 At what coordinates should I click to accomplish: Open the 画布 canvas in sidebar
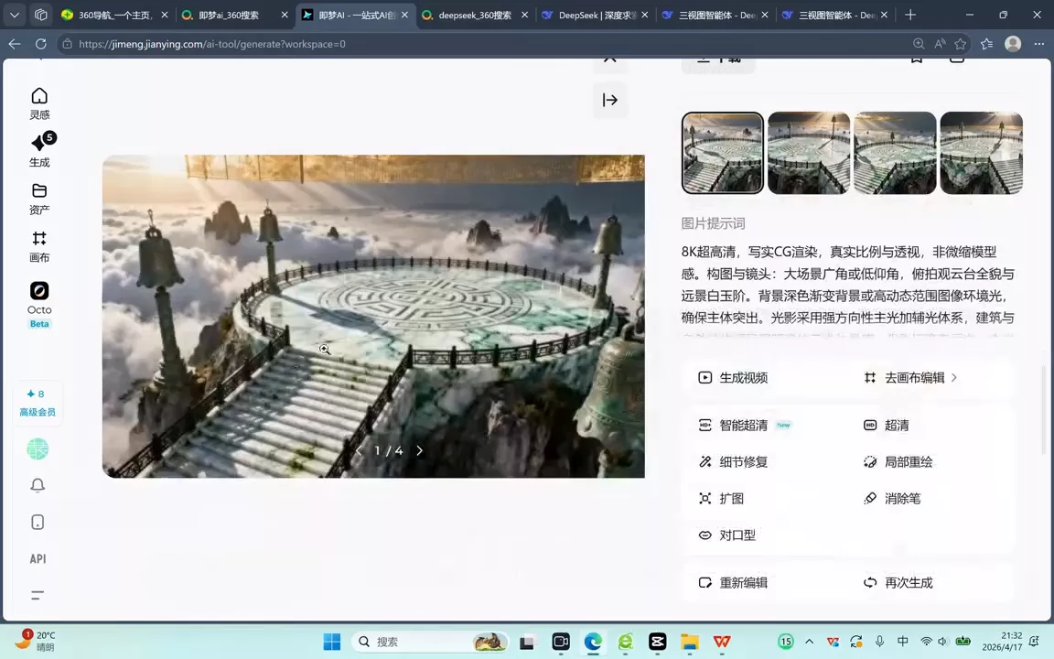click(x=39, y=246)
